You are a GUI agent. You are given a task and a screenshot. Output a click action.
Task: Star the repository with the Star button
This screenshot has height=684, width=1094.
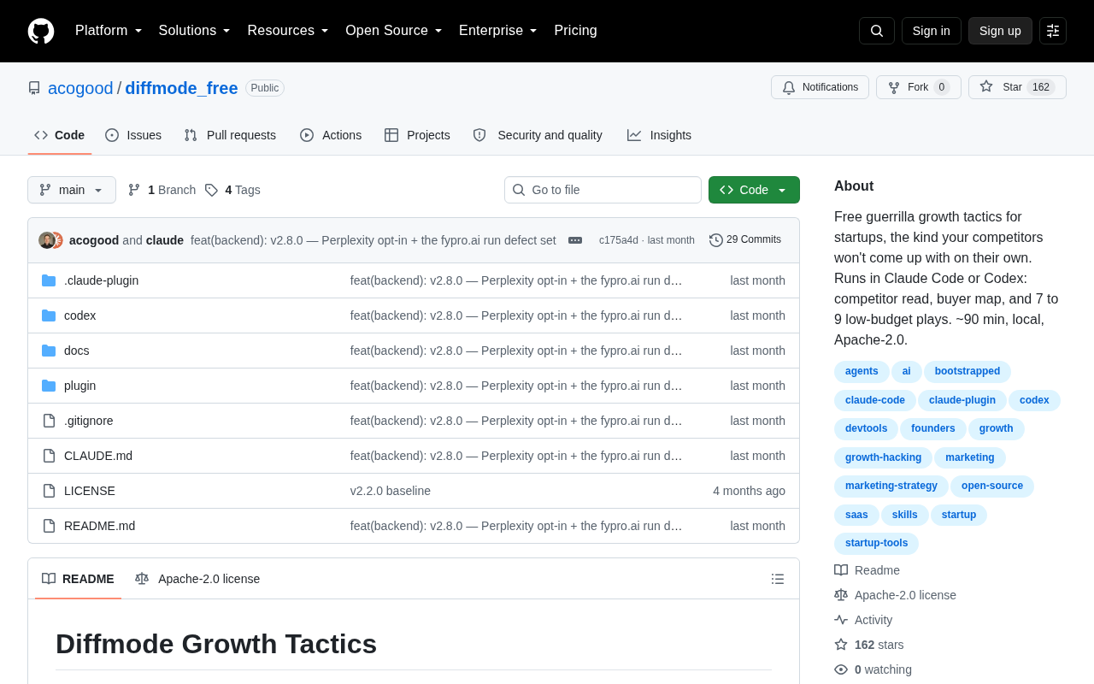1017,87
